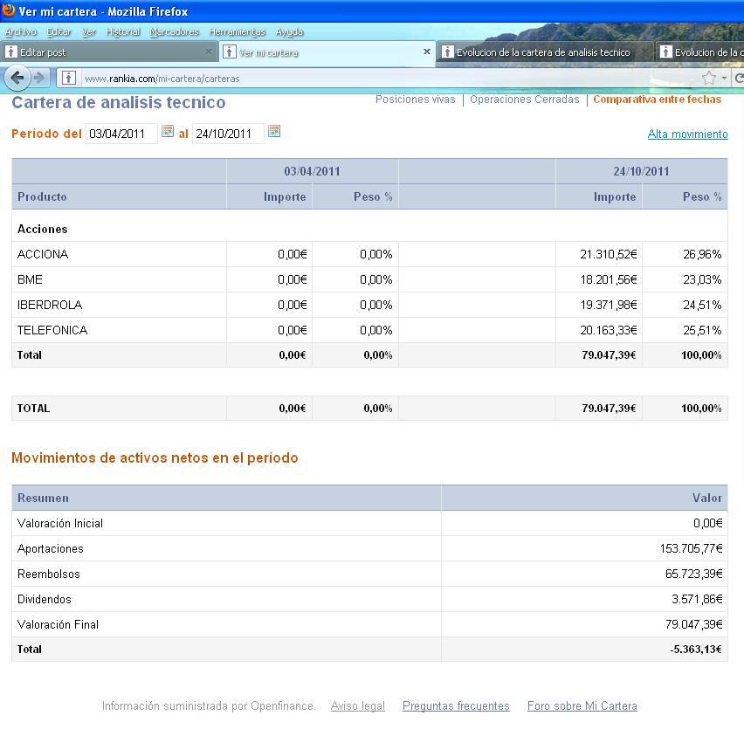The height and width of the screenshot is (736, 744).
Task: Click the 'Valoración Inicial' row label
Action: (59, 523)
